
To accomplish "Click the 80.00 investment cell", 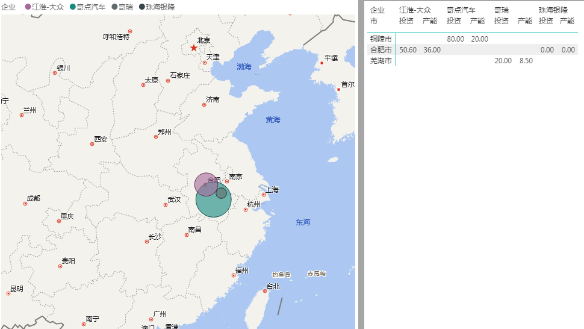I will pyautogui.click(x=455, y=39).
